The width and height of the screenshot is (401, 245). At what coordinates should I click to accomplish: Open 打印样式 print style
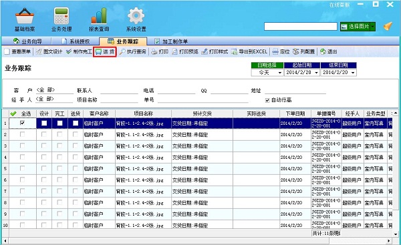click(x=215, y=51)
